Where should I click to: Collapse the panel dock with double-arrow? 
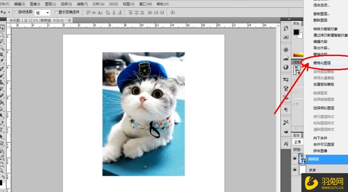(289, 19)
